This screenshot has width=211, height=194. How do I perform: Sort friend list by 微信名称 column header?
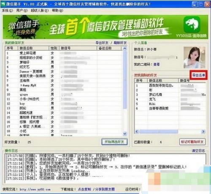(x=33, y=48)
